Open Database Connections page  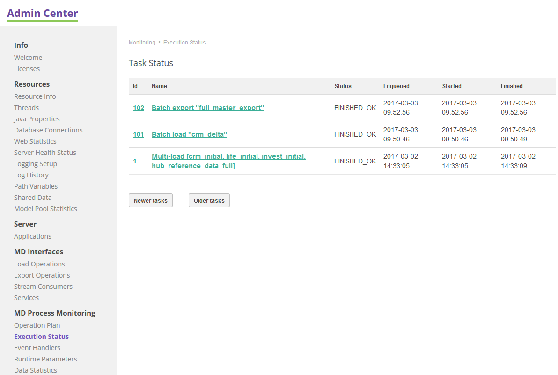[48, 130]
